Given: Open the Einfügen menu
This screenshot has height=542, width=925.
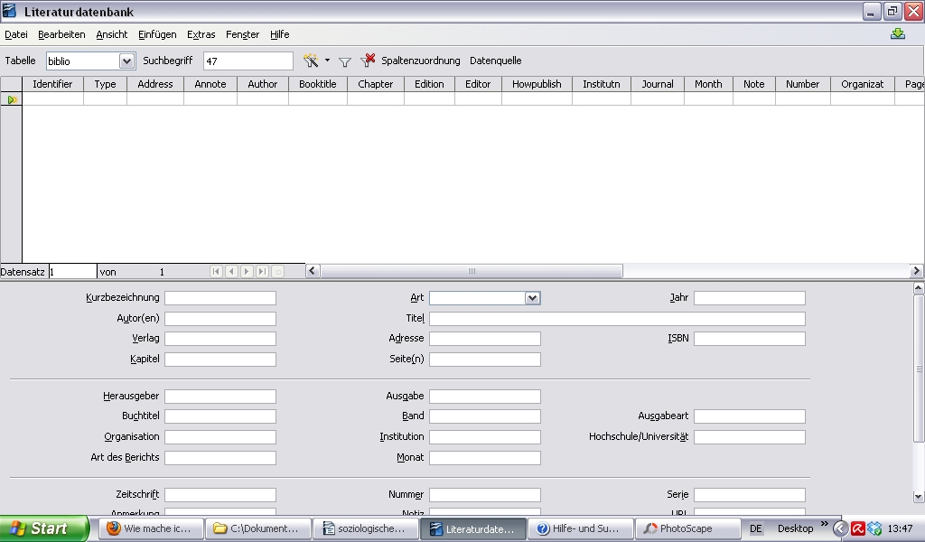Looking at the screenshot, I should (156, 34).
